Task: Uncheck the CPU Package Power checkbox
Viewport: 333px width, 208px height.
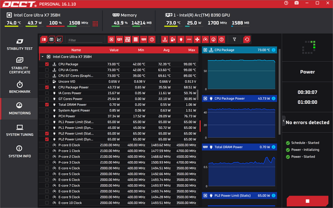Action: click(x=47, y=87)
